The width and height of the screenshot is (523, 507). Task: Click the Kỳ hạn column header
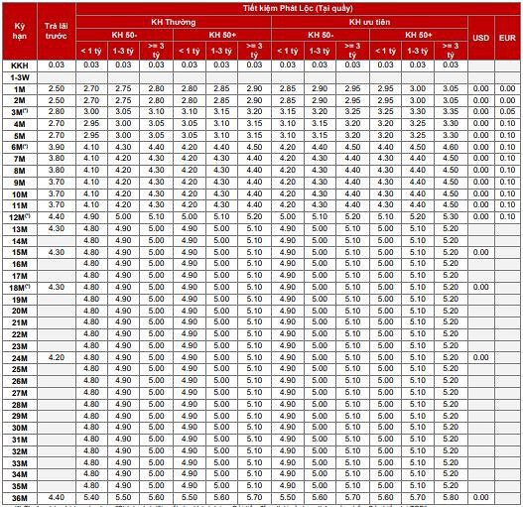20,31
